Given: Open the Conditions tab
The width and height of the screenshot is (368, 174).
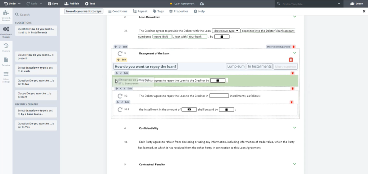Looking at the screenshot, I should [118, 11].
